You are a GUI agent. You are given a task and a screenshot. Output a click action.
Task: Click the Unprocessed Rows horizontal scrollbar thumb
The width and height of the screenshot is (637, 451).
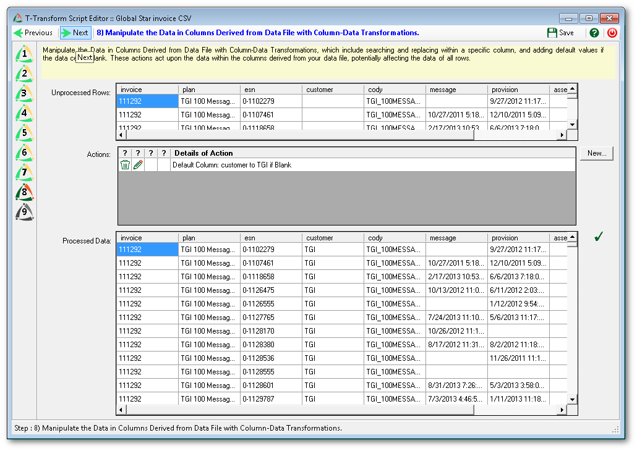pyautogui.click(x=300, y=135)
